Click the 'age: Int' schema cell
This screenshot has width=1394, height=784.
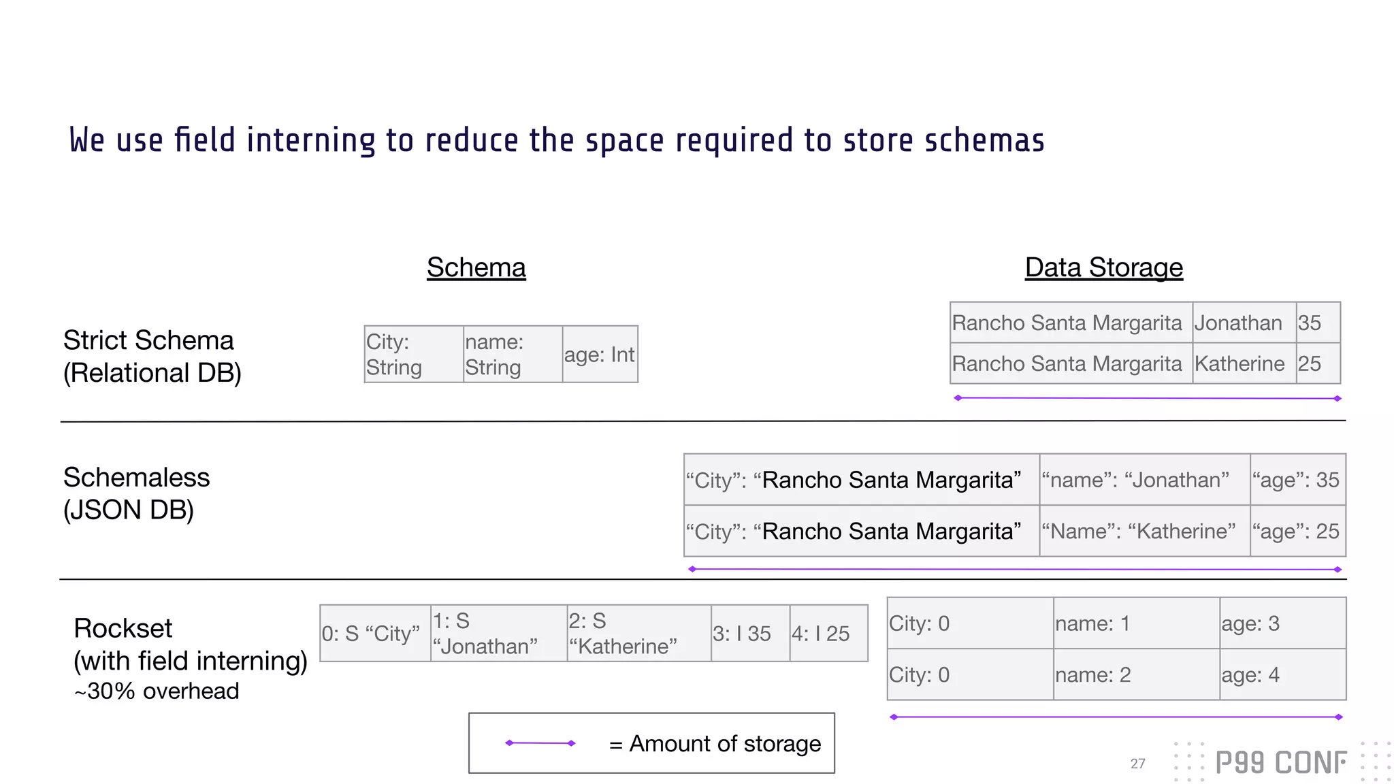coord(600,354)
